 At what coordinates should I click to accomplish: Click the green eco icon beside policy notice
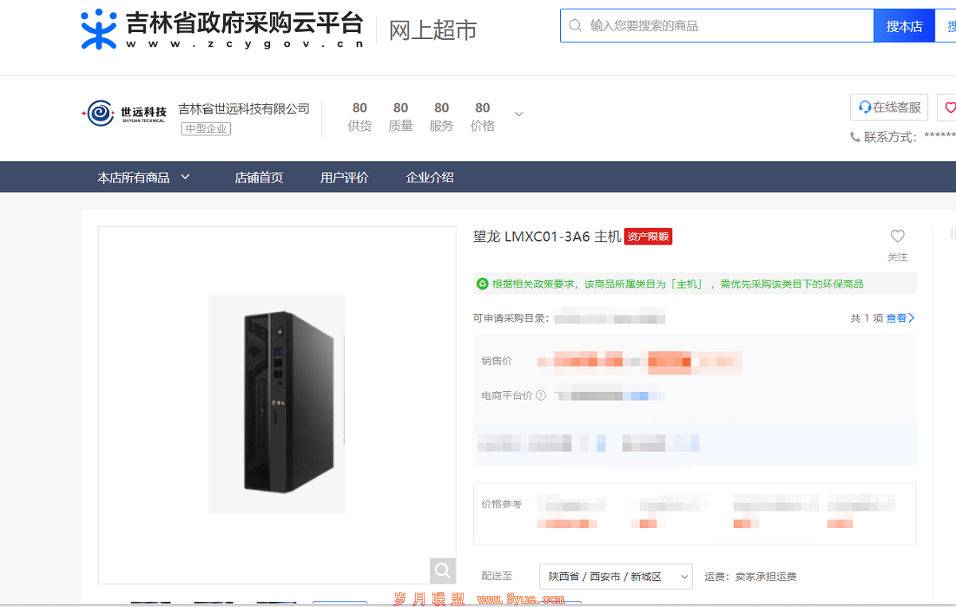pos(482,284)
